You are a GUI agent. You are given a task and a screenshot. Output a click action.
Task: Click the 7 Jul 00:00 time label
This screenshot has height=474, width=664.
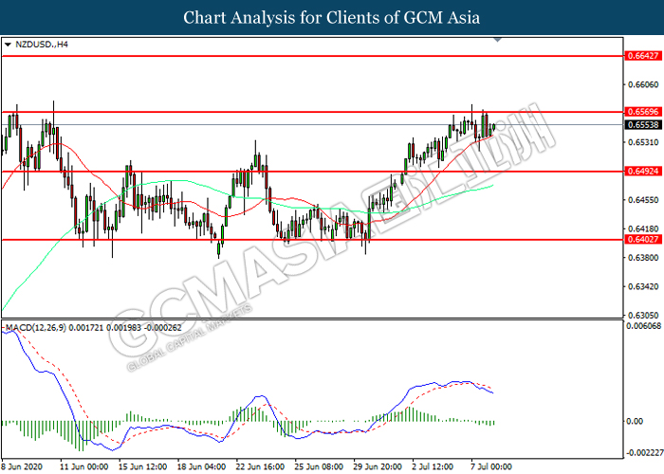pyautogui.click(x=491, y=466)
